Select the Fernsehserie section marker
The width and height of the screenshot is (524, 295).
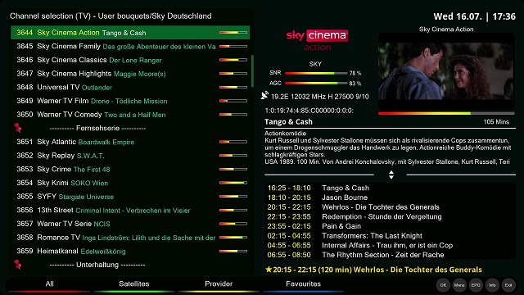click(130, 128)
